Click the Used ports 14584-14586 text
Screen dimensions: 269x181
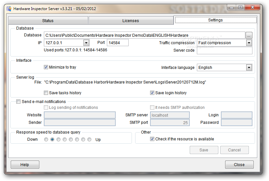coord(75,50)
